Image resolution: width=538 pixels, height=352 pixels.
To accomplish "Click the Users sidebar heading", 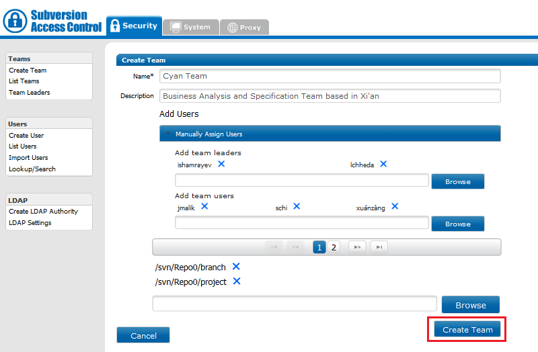I will click(x=17, y=124).
